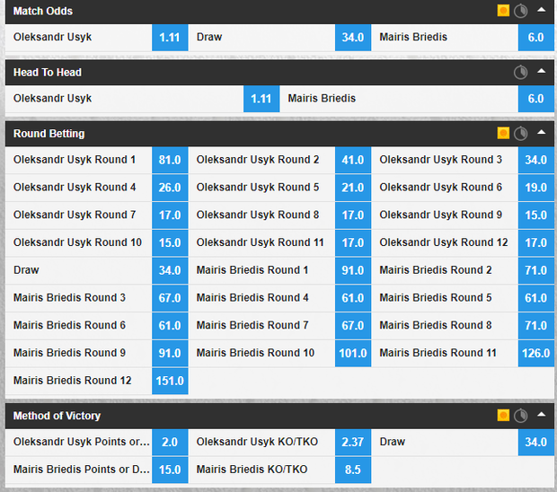
Task: Click the clock icon in Match Odds header
Action: tap(520, 11)
